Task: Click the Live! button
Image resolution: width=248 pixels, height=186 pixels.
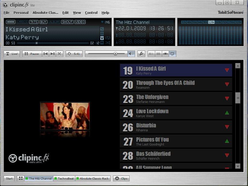Action: click(12, 54)
